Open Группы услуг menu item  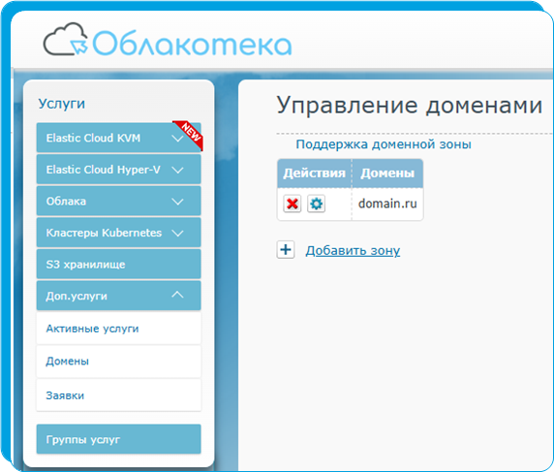tap(119, 439)
